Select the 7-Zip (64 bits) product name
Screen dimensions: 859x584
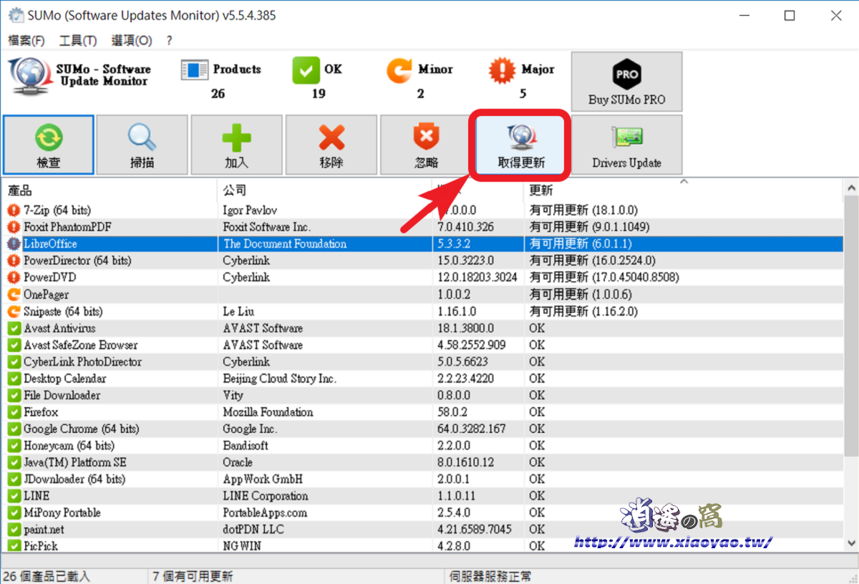pyautogui.click(x=57, y=210)
